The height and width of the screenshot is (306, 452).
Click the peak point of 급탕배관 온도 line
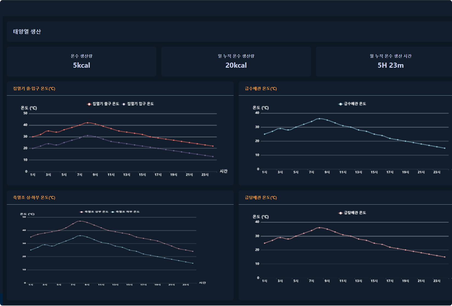[x=319, y=228]
